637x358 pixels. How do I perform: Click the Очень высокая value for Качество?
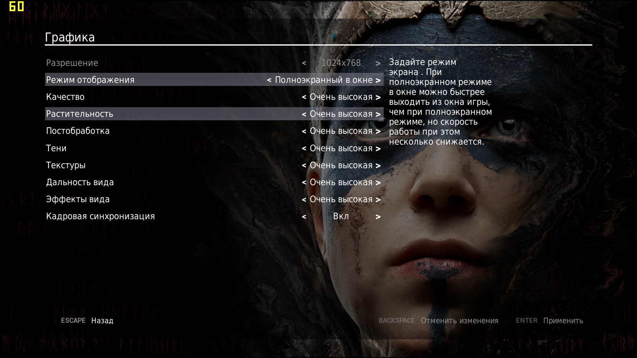click(x=341, y=97)
